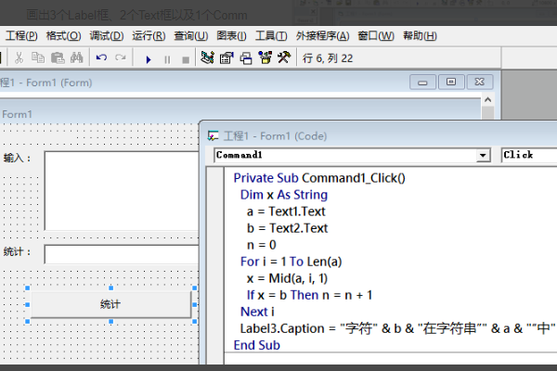Open the Project Explorer icon
557x371 pixels.
pos(207,58)
